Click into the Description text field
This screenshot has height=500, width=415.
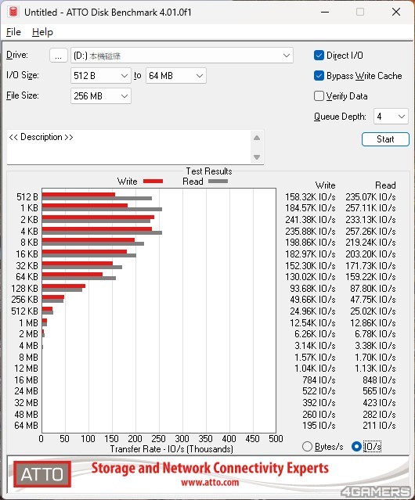point(129,147)
